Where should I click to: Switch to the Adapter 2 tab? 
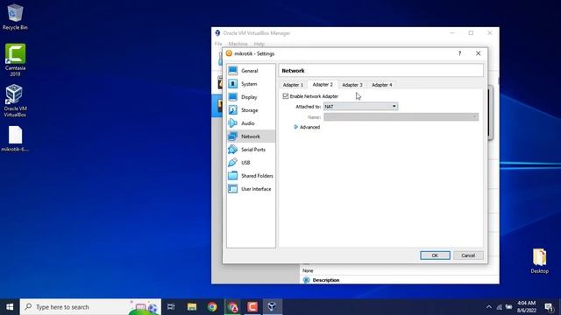(323, 84)
